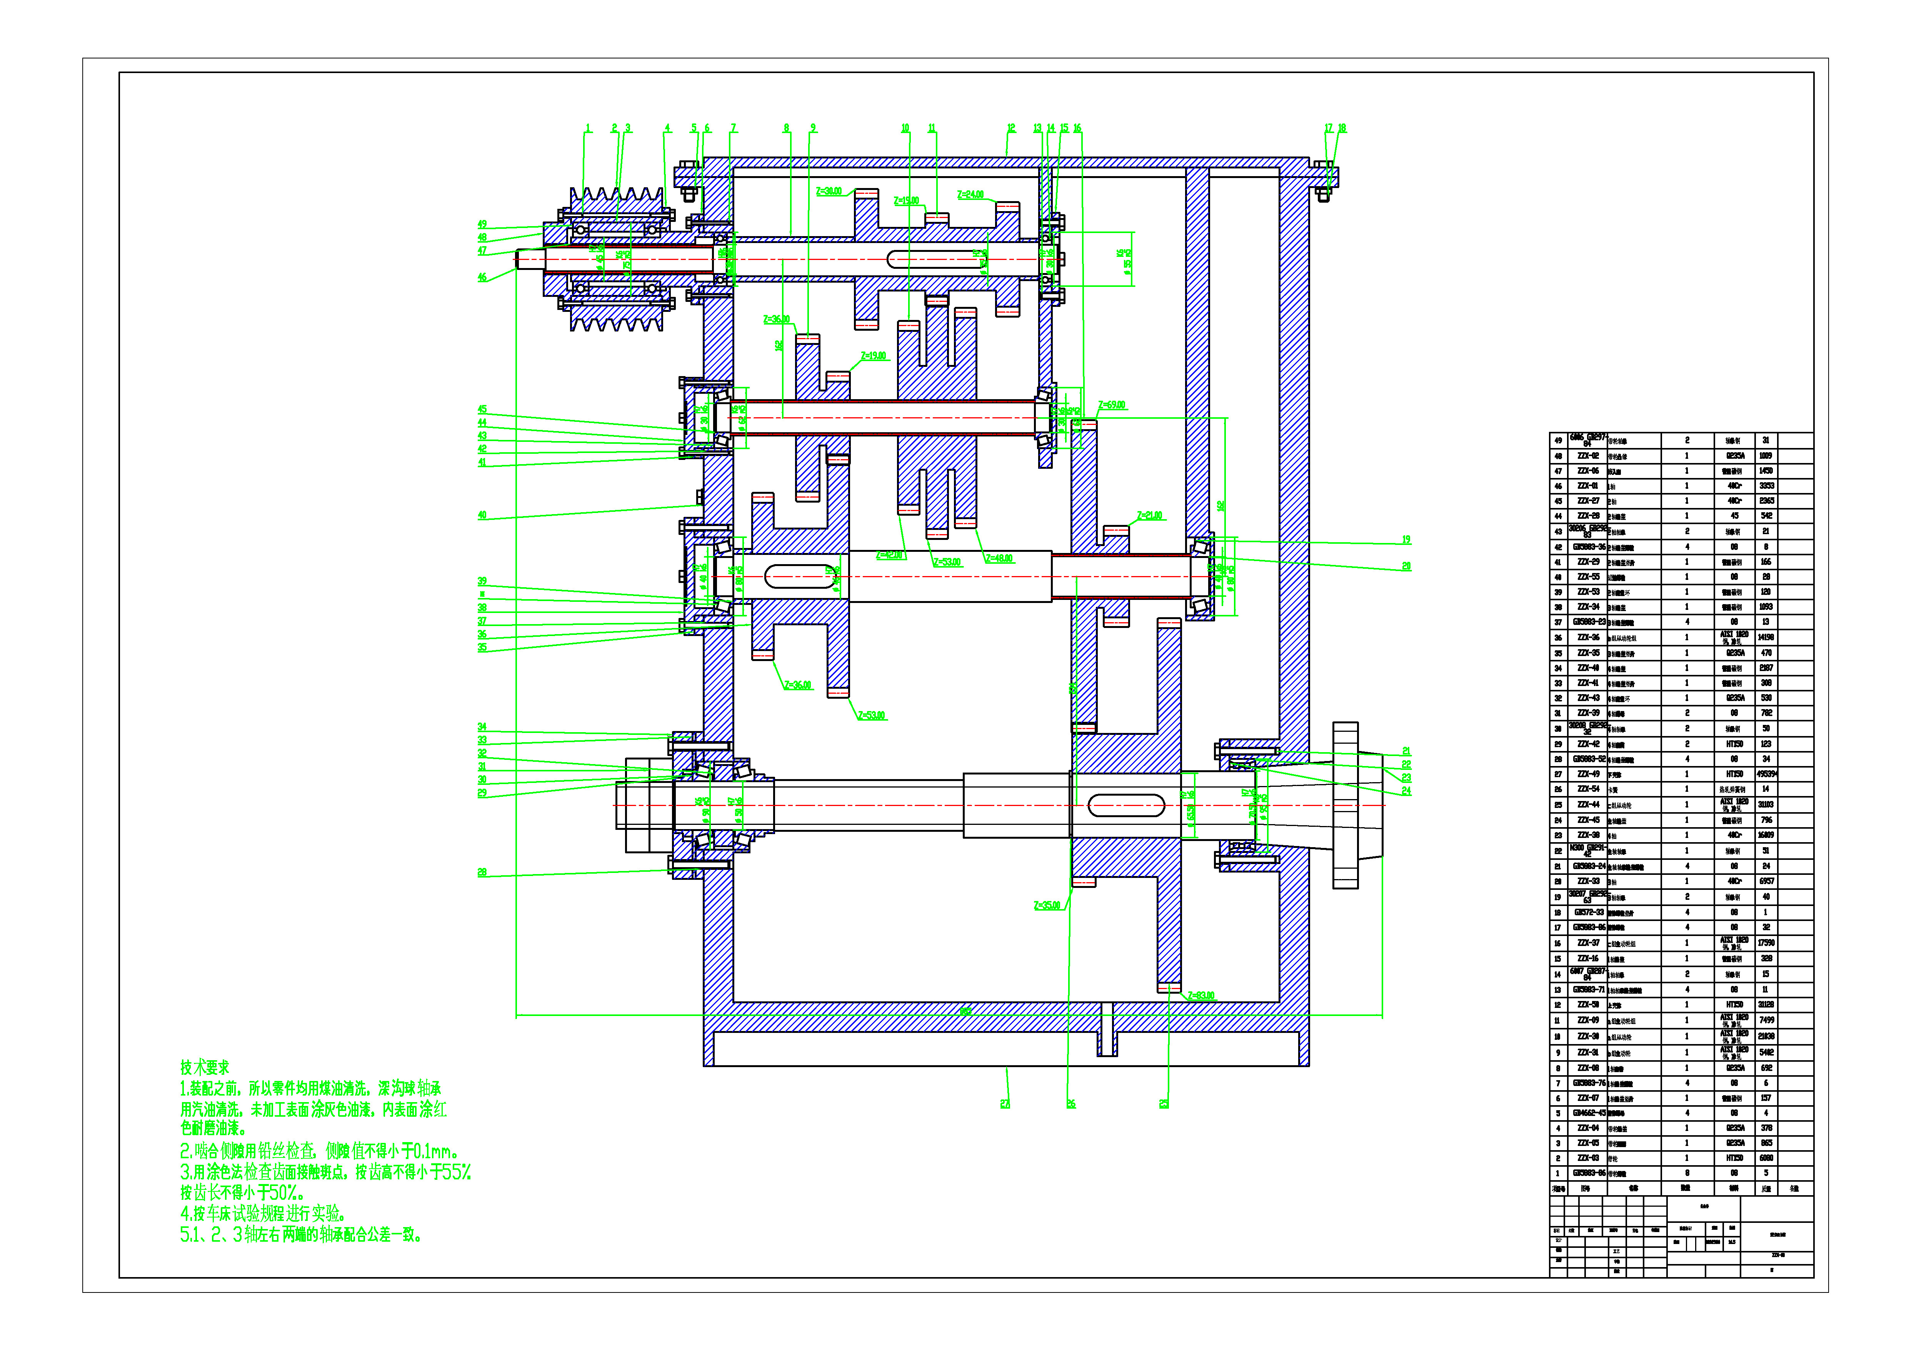
Task: Select ZZX-01 cell in parts table
Action: 1588,486
